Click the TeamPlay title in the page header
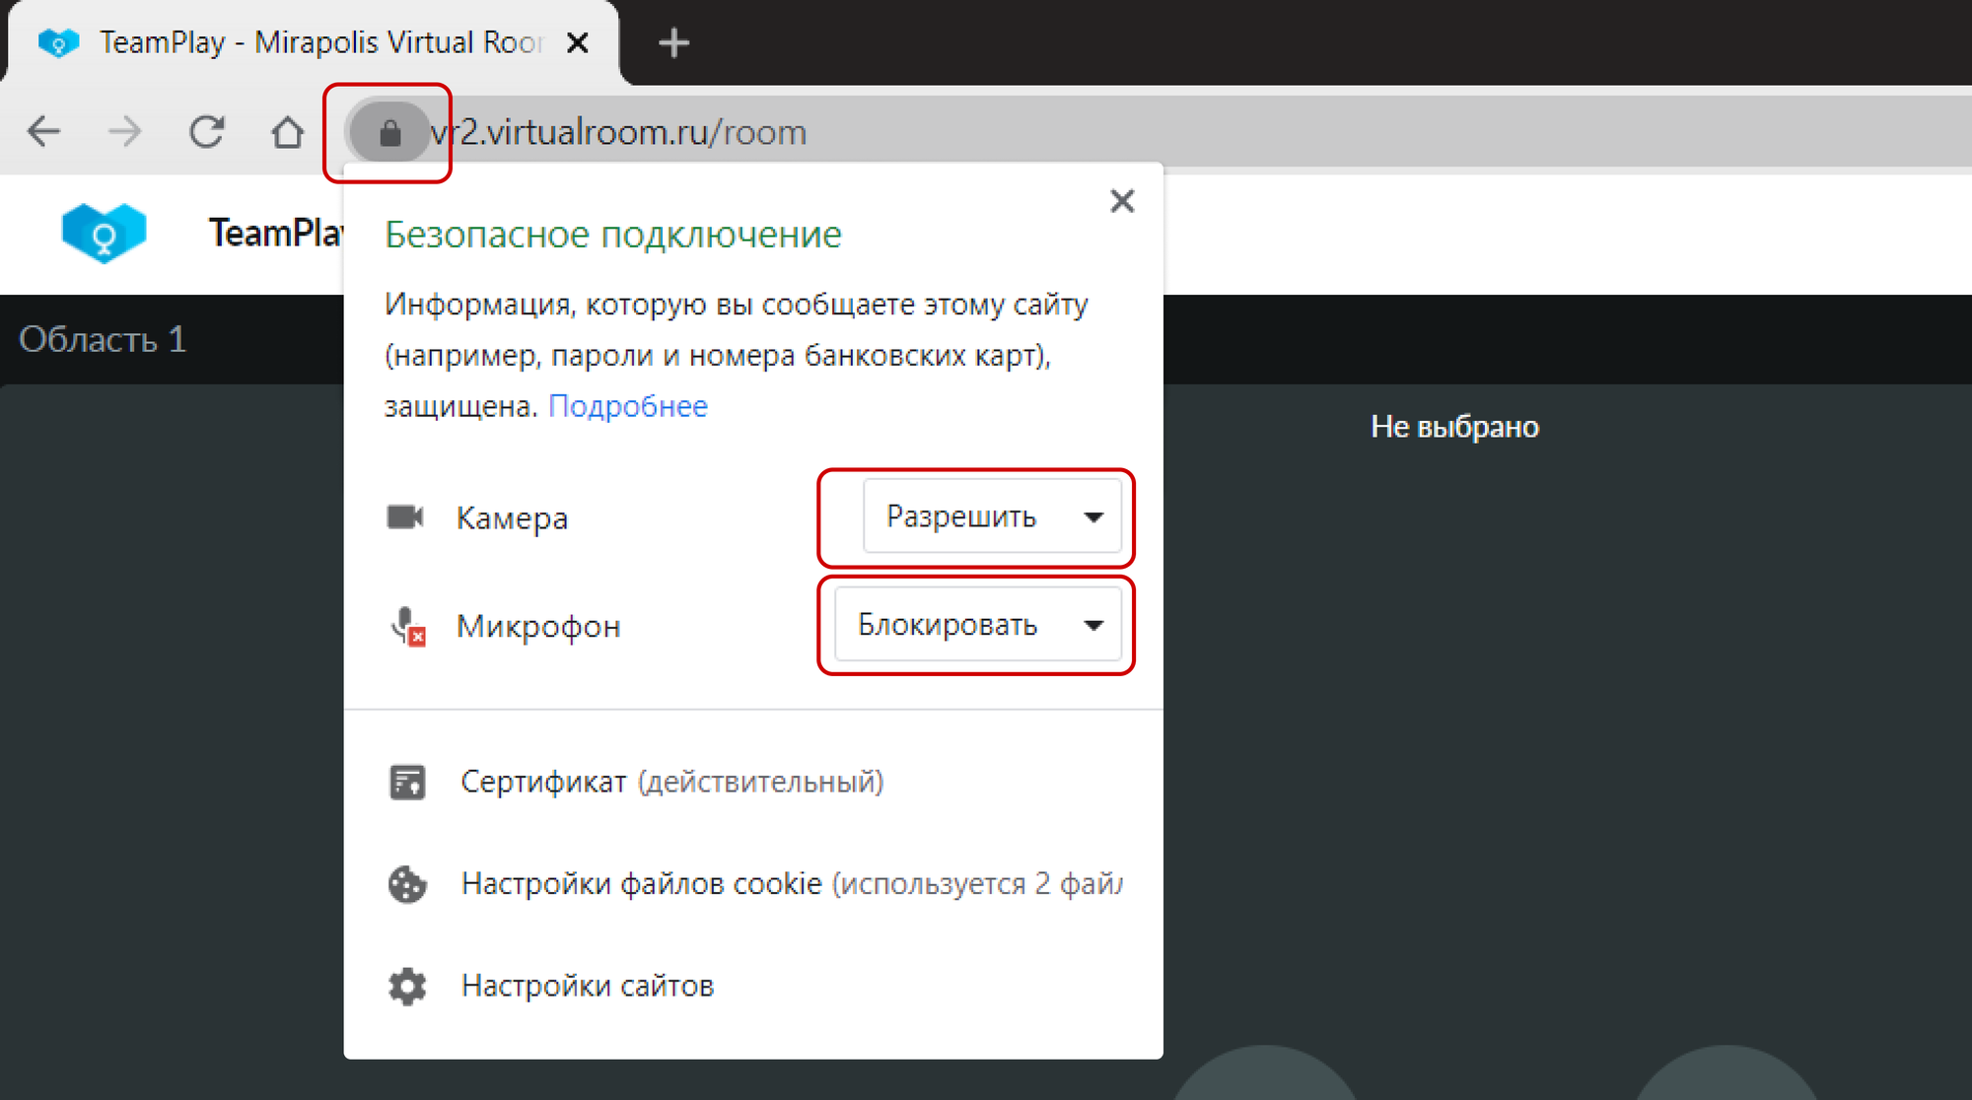The image size is (1972, 1100). pyautogui.click(x=275, y=233)
